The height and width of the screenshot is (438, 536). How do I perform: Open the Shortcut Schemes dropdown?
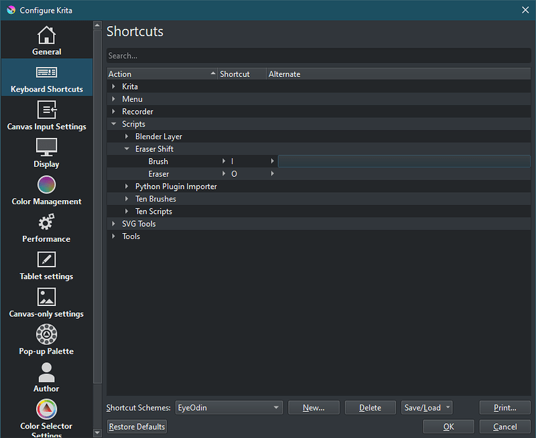[x=228, y=407]
